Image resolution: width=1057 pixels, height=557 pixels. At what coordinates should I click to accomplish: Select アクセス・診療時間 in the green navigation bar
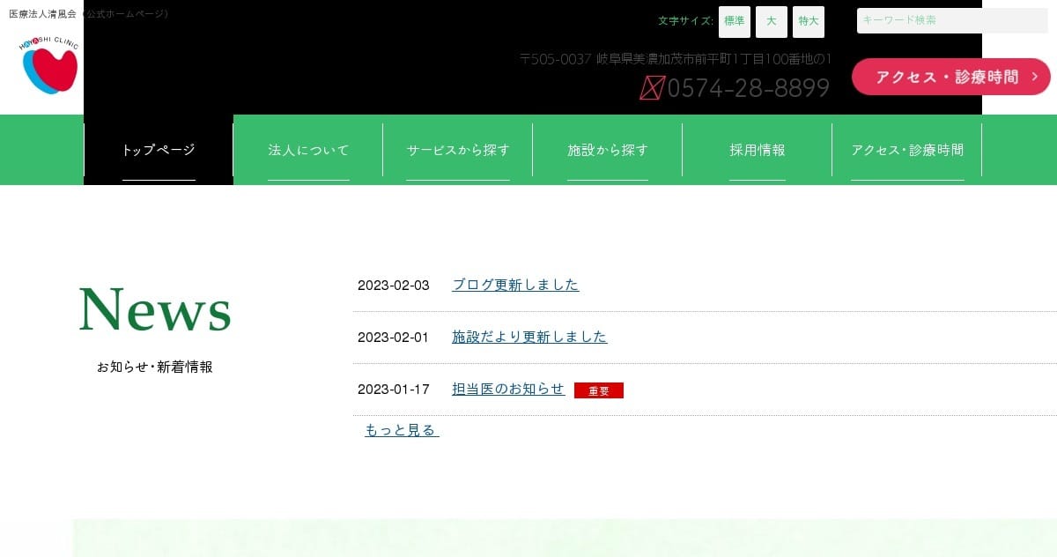tap(907, 150)
